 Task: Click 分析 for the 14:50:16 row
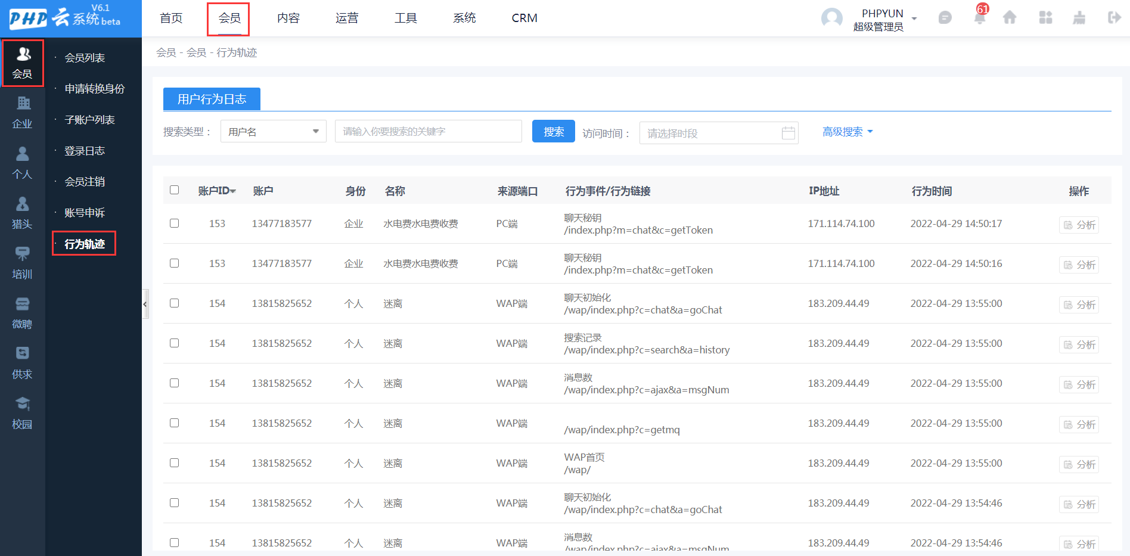1079,265
